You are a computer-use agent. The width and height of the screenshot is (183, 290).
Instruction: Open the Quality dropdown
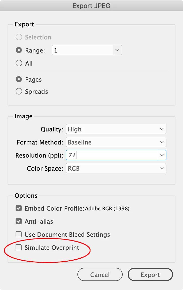[x=116, y=129]
